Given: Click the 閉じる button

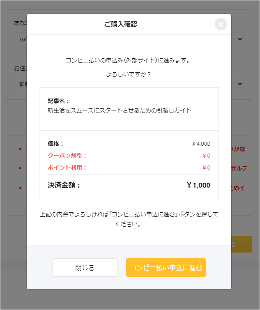Looking at the screenshot, I should point(85,267).
